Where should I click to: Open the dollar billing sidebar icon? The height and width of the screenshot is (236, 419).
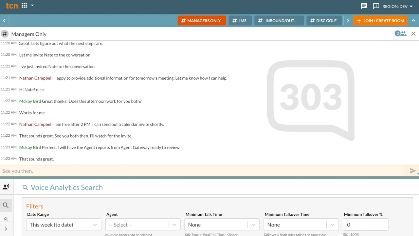pos(6,219)
